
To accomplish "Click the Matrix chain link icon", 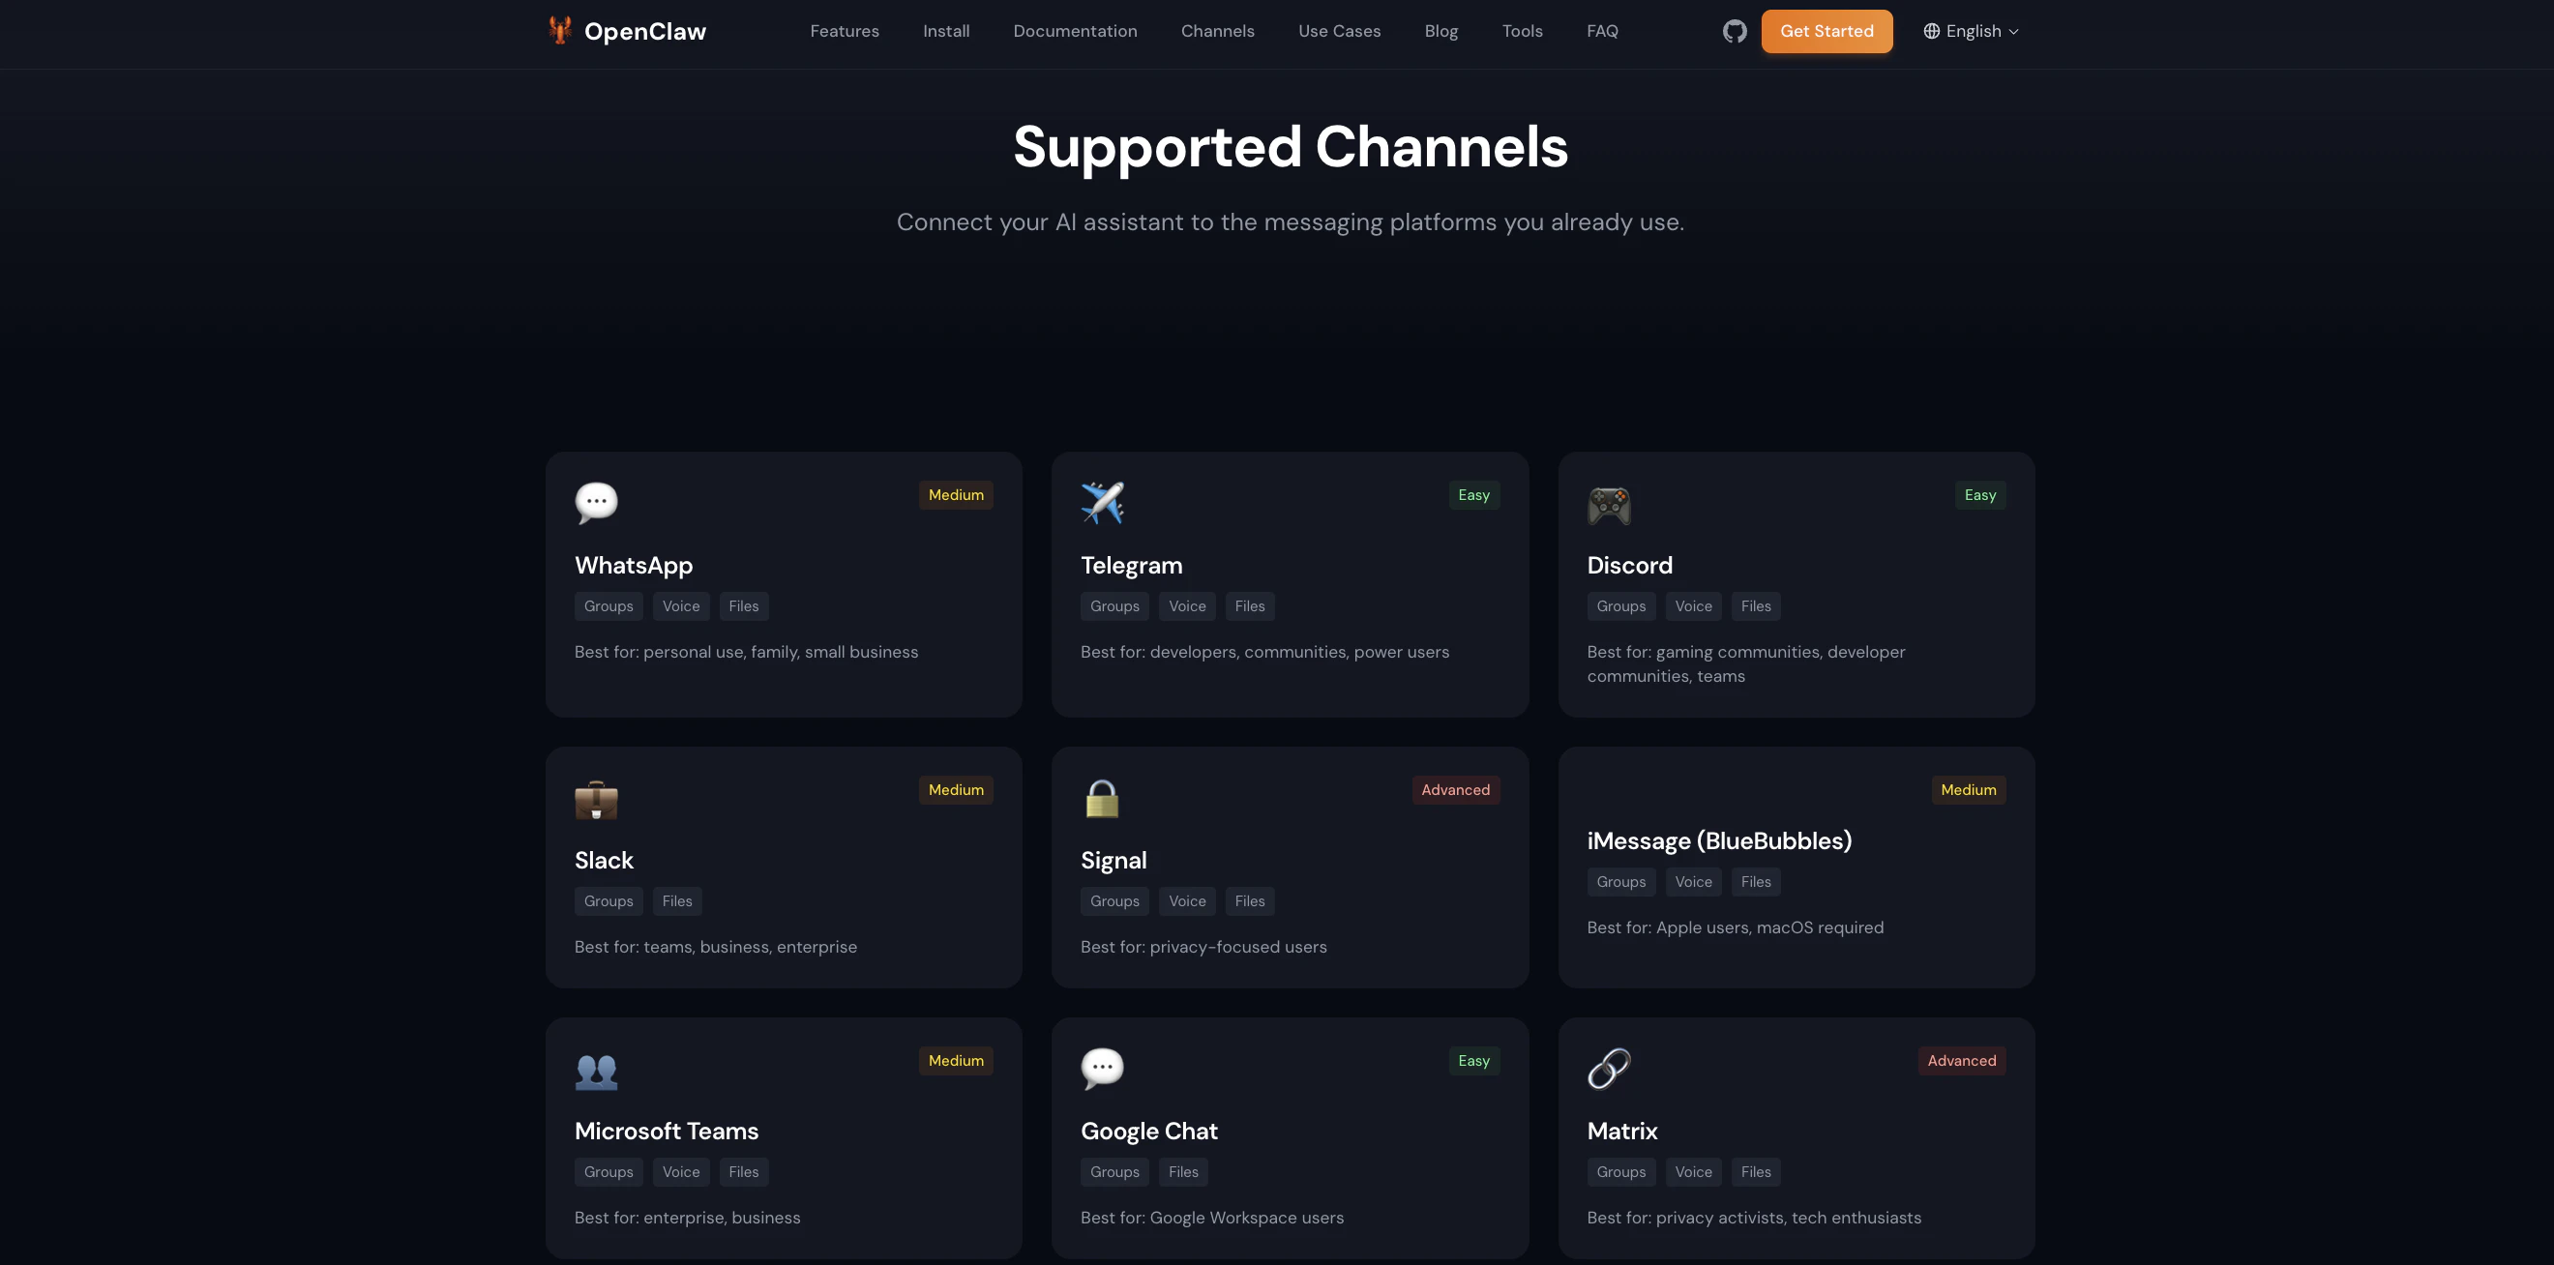I will (1608, 1069).
